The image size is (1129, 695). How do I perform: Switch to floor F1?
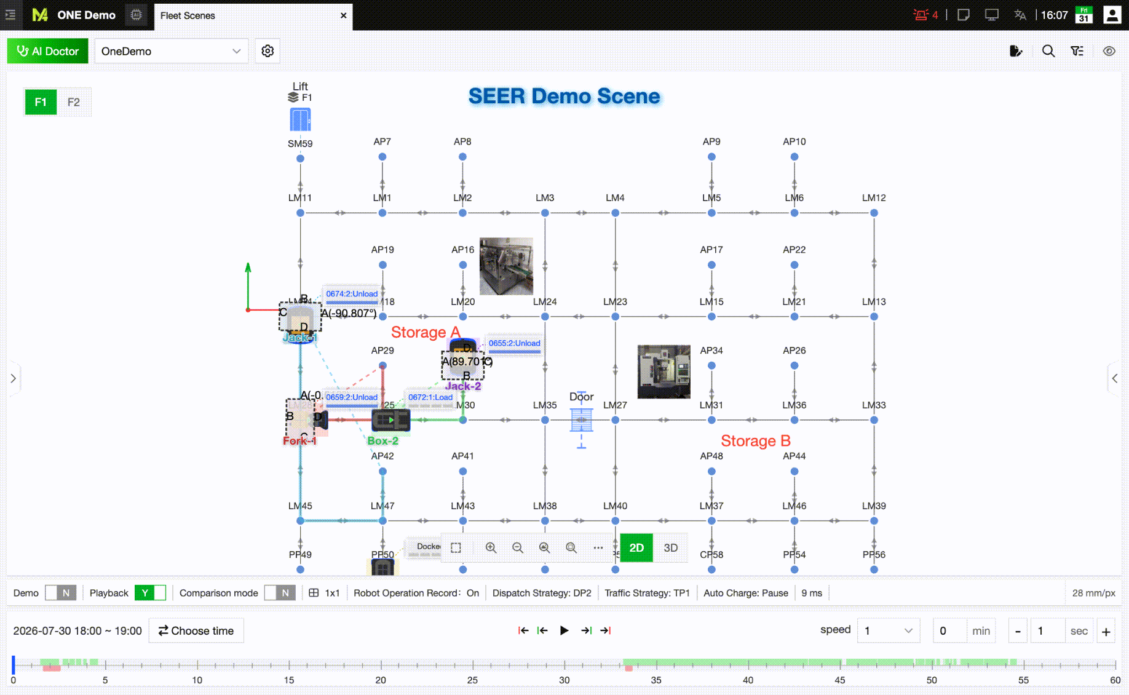tap(41, 102)
